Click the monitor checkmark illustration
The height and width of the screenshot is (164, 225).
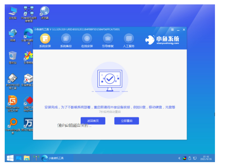[x=110, y=80]
